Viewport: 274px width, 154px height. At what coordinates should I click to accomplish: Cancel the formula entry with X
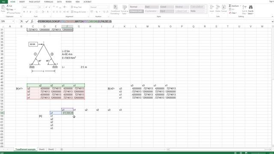[22, 21]
